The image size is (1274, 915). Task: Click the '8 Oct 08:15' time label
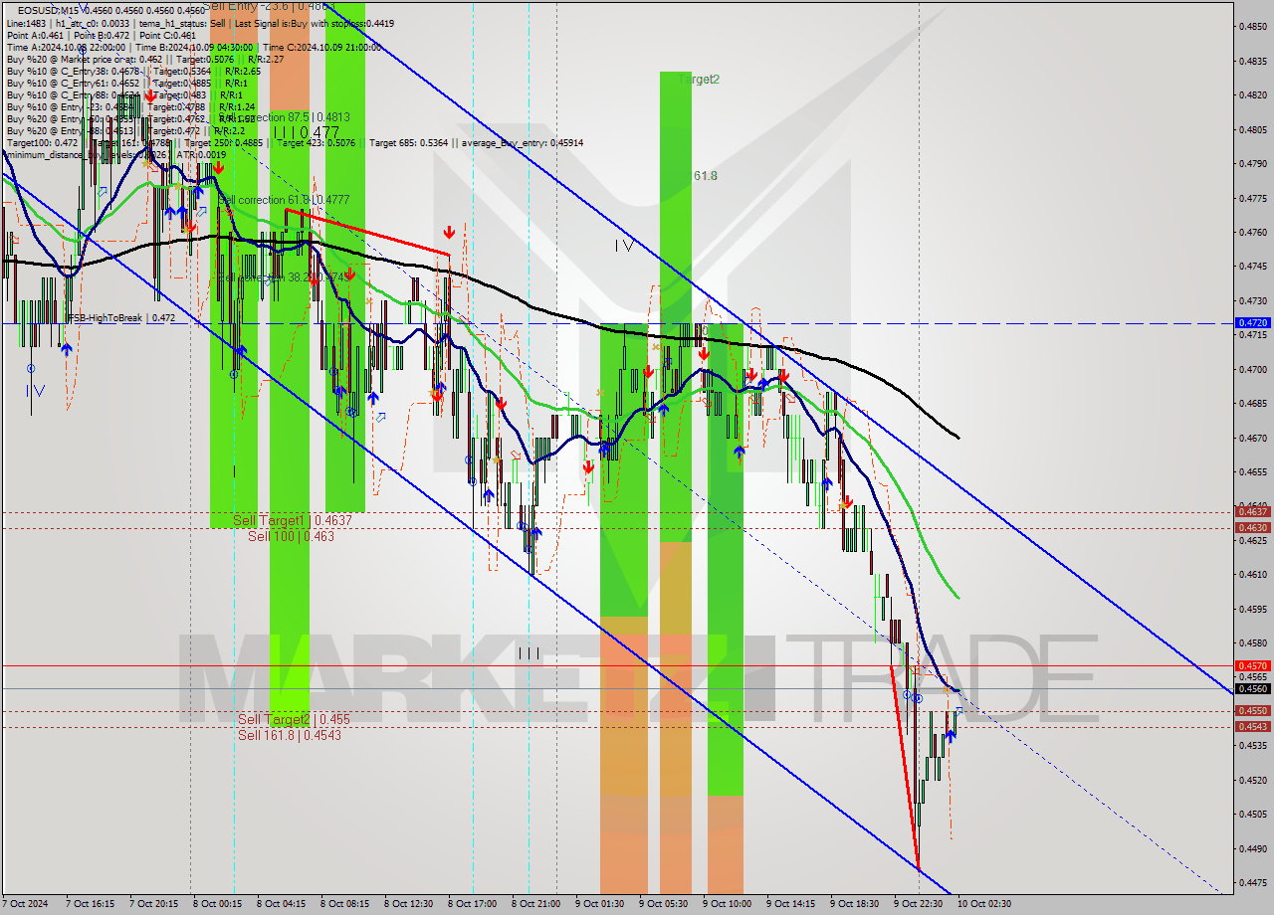pos(344,904)
